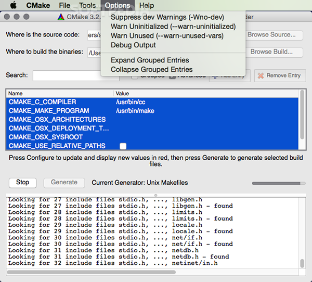Select the CMAKE_MAKE_PROGRAM entry

pos(49,111)
